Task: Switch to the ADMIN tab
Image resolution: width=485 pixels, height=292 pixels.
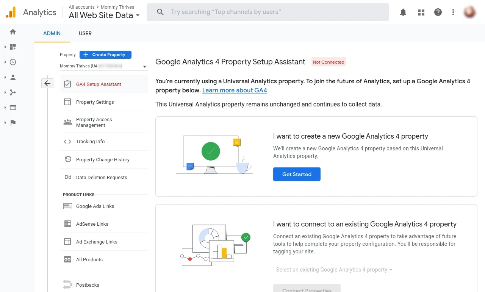Action: (x=52, y=33)
